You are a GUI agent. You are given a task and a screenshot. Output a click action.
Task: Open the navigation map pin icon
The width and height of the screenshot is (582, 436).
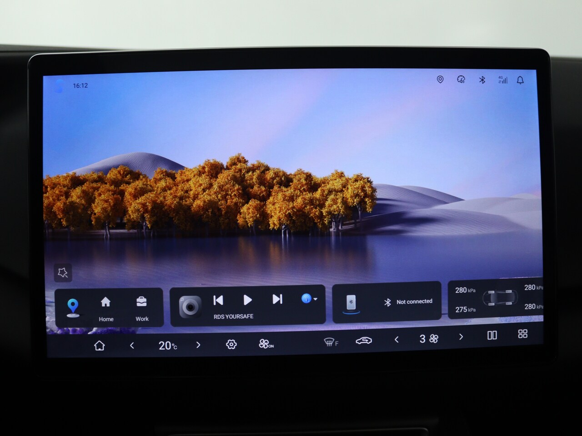click(73, 307)
